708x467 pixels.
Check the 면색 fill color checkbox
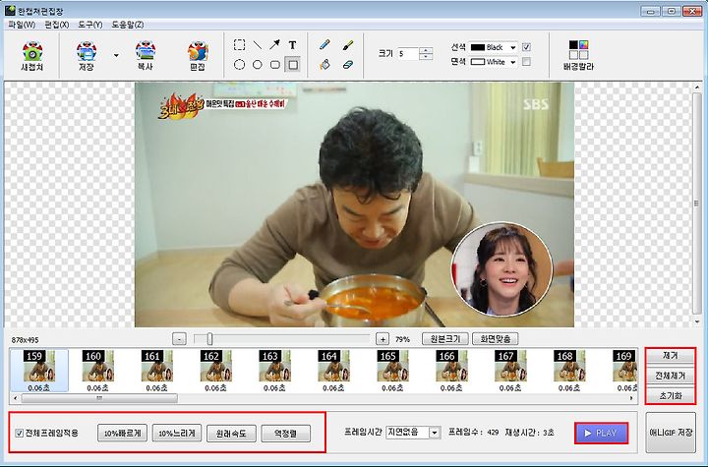click(x=526, y=62)
